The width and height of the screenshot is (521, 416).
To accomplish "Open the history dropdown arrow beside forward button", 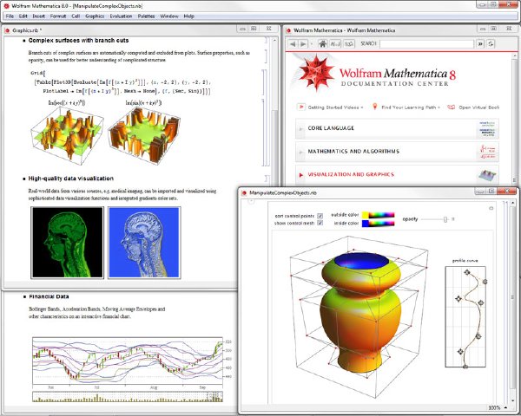I will coord(312,44).
